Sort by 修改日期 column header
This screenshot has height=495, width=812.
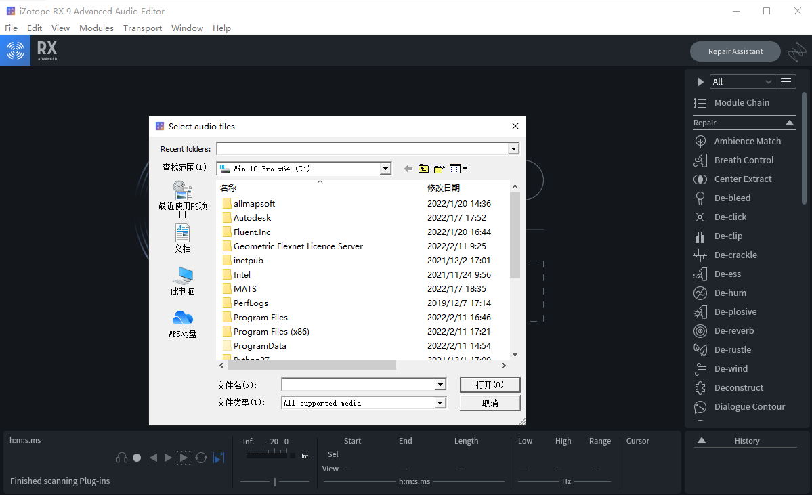[x=444, y=188]
